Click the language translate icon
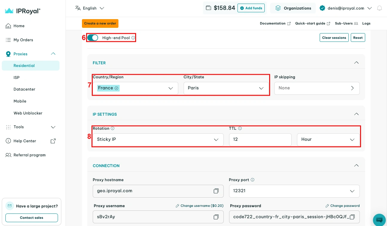The height and width of the screenshot is (226, 387). tap(78, 8)
